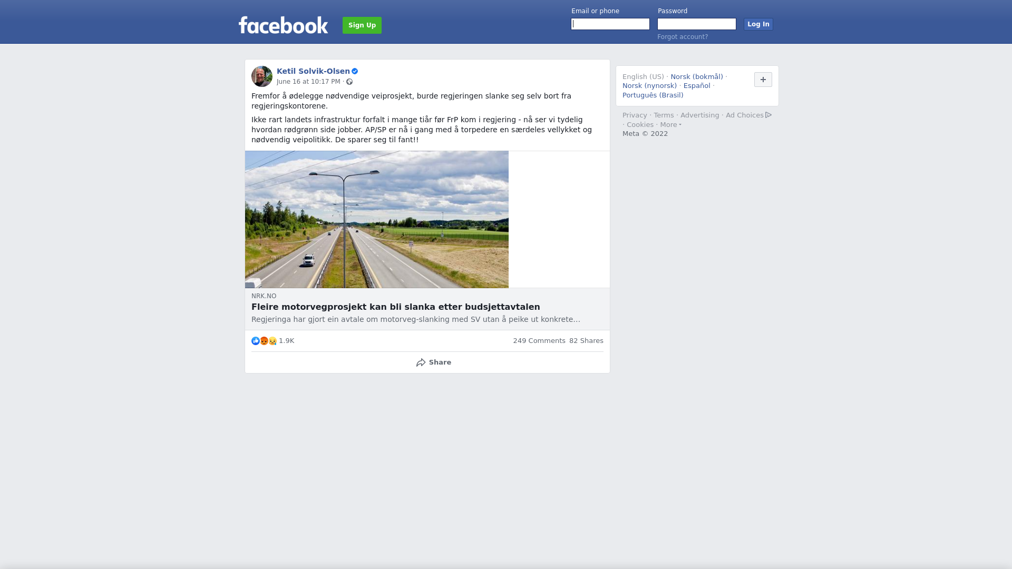Viewport: 1012px width, 569px height.
Task: Open the highway article thumbnail image
Action: (377, 219)
